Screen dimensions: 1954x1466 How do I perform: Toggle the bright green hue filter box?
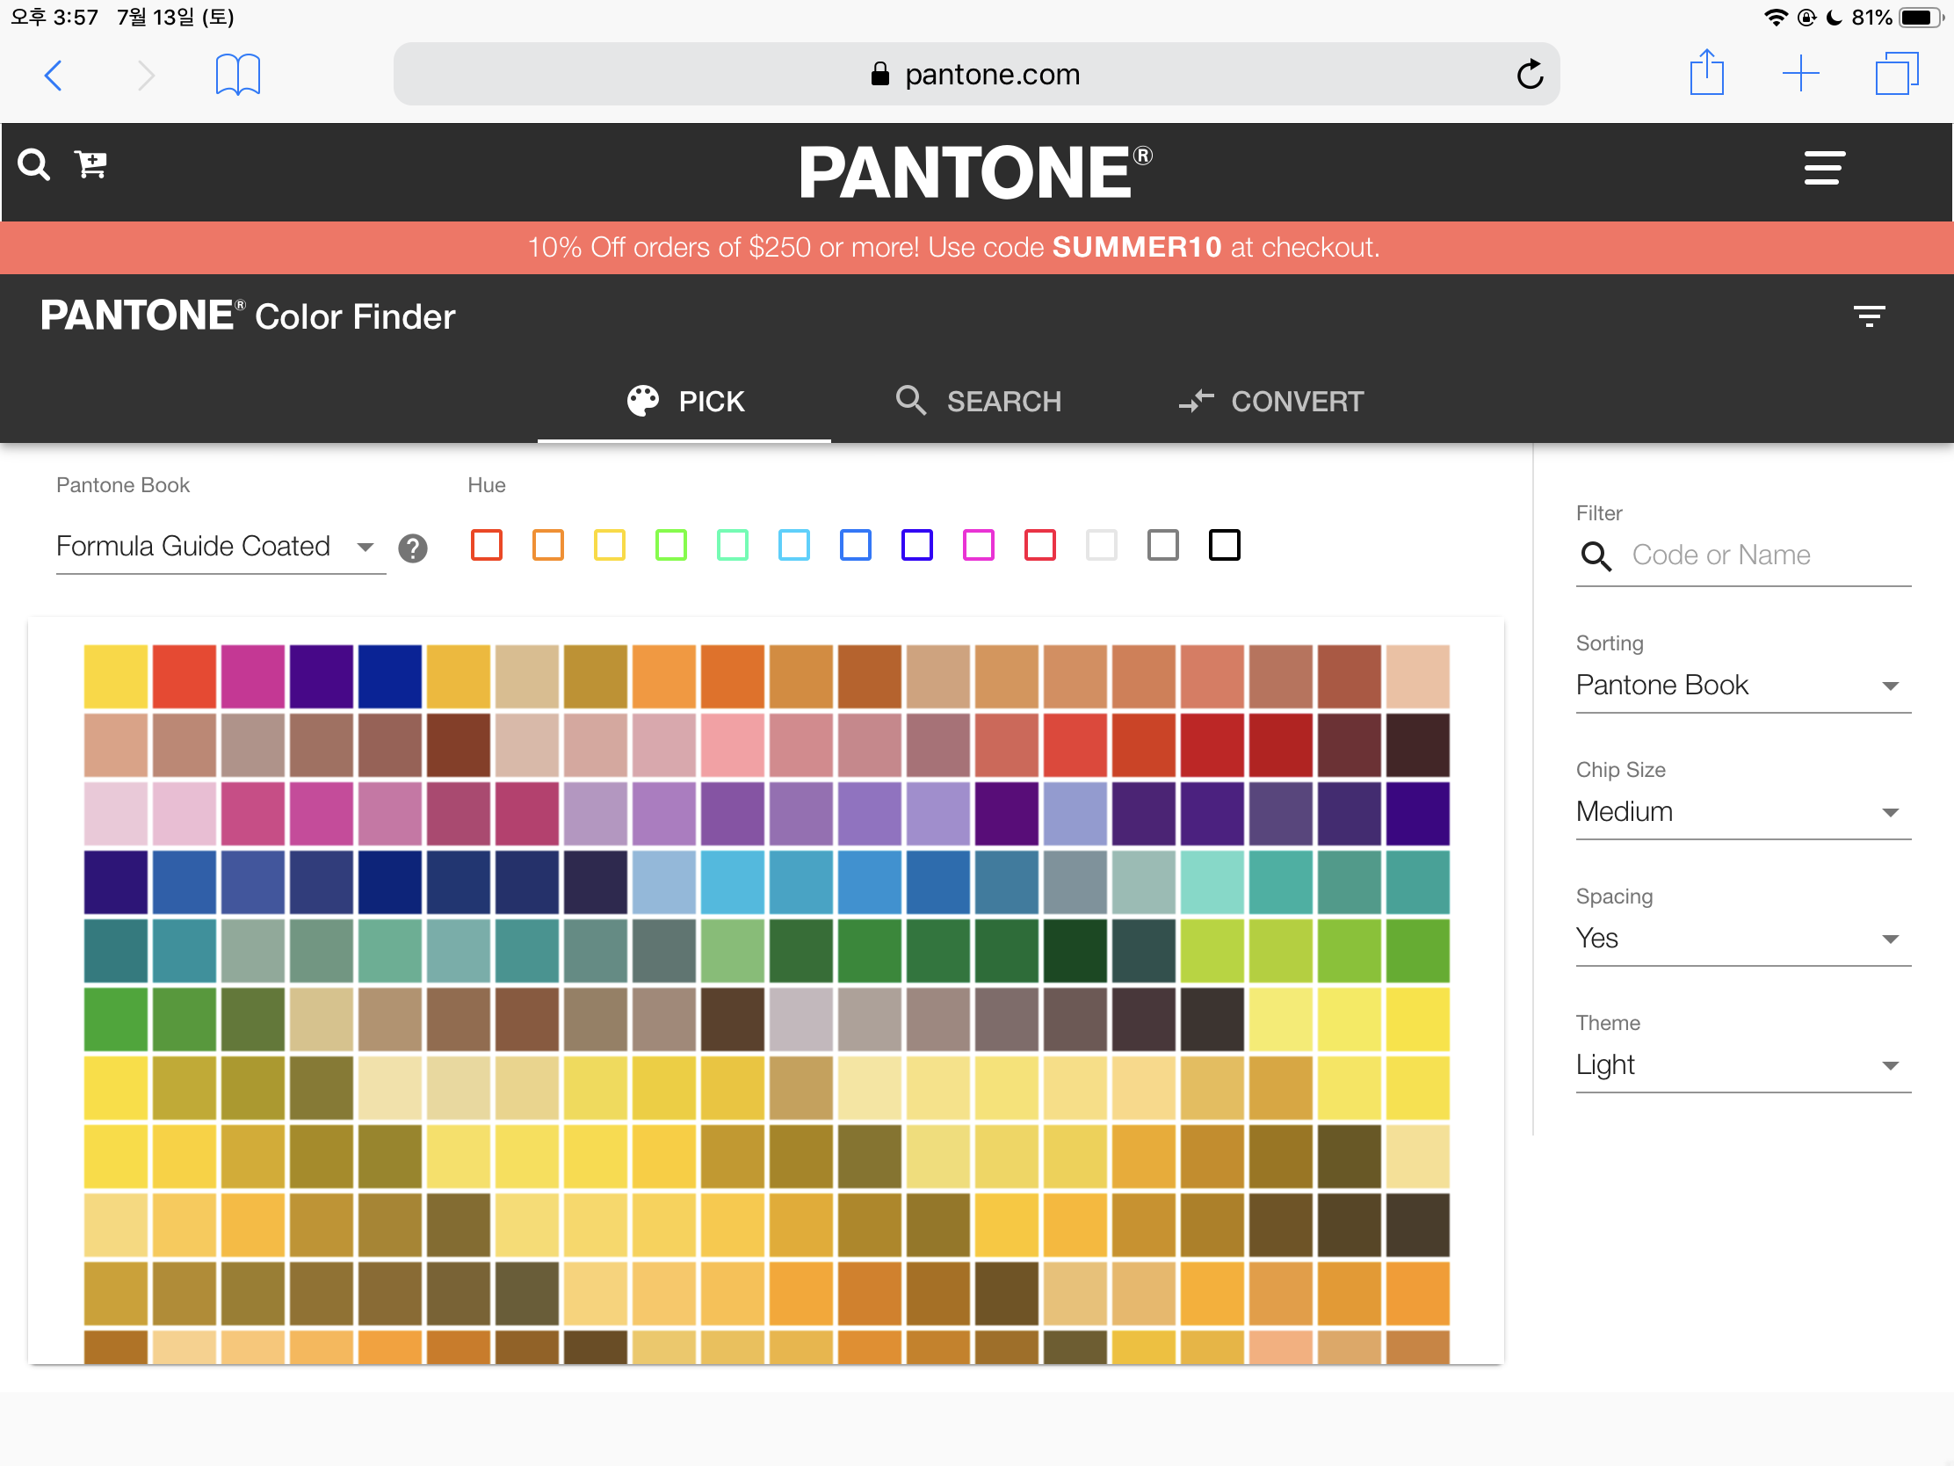click(670, 545)
